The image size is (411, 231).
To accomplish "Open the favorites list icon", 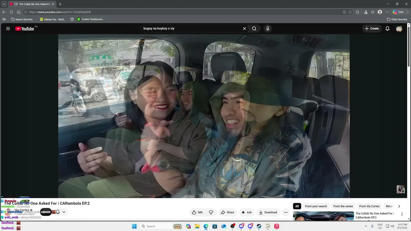I will (372, 12).
